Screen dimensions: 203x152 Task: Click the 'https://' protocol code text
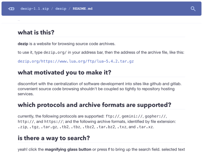54,122
